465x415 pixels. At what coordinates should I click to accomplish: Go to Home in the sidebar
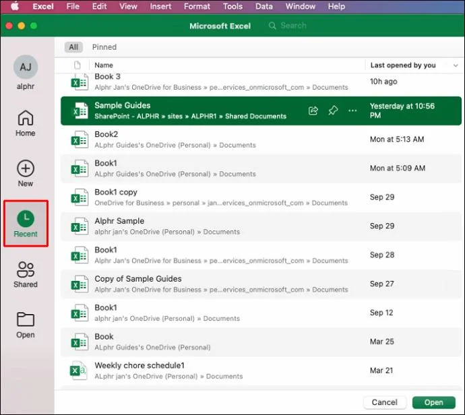tap(26, 123)
